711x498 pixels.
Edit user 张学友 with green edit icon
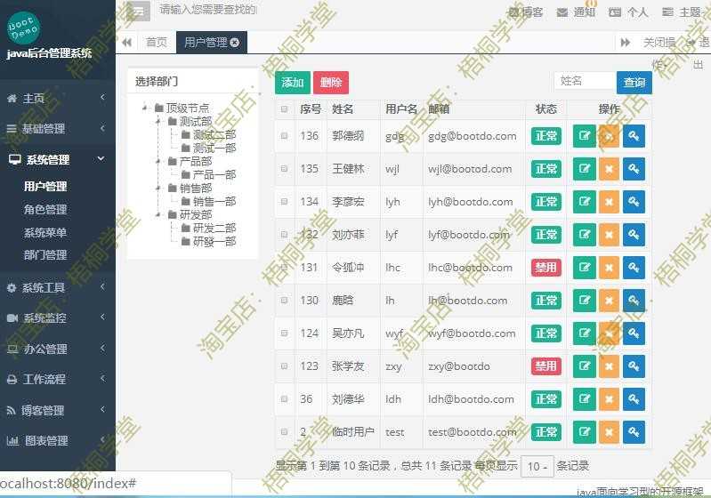tap(585, 366)
